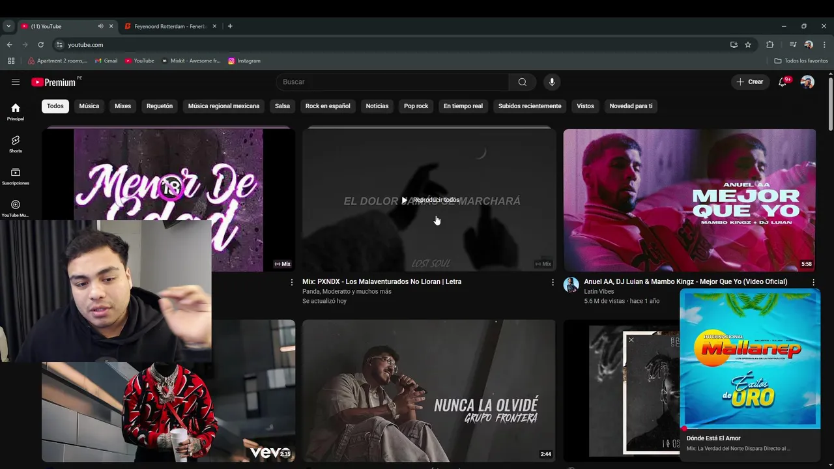Image resolution: width=834 pixels, height=469 pixels.
Task: Select the En tiempo real chip
Action: tap(463, 106)
